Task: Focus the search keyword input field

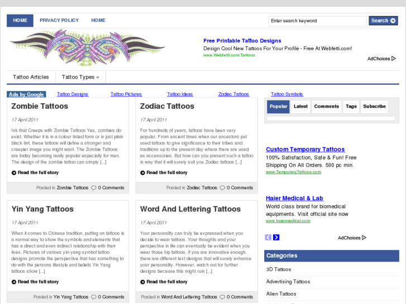Action: [317, 21]
